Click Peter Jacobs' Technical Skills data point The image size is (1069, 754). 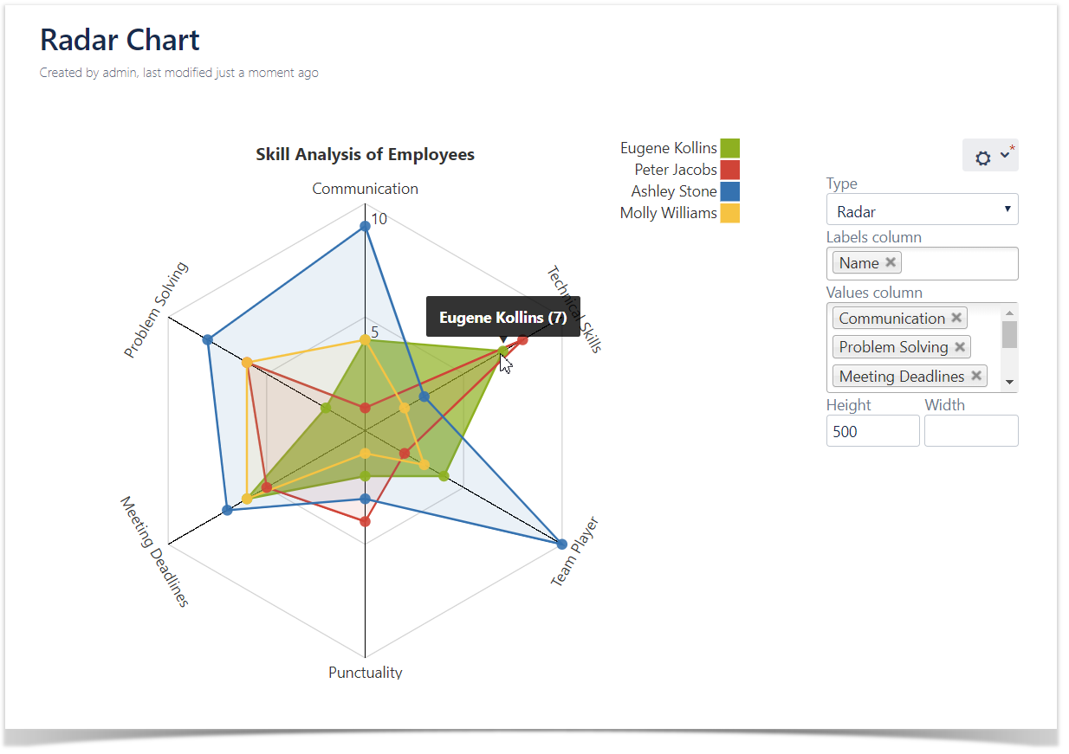(522, 339)
